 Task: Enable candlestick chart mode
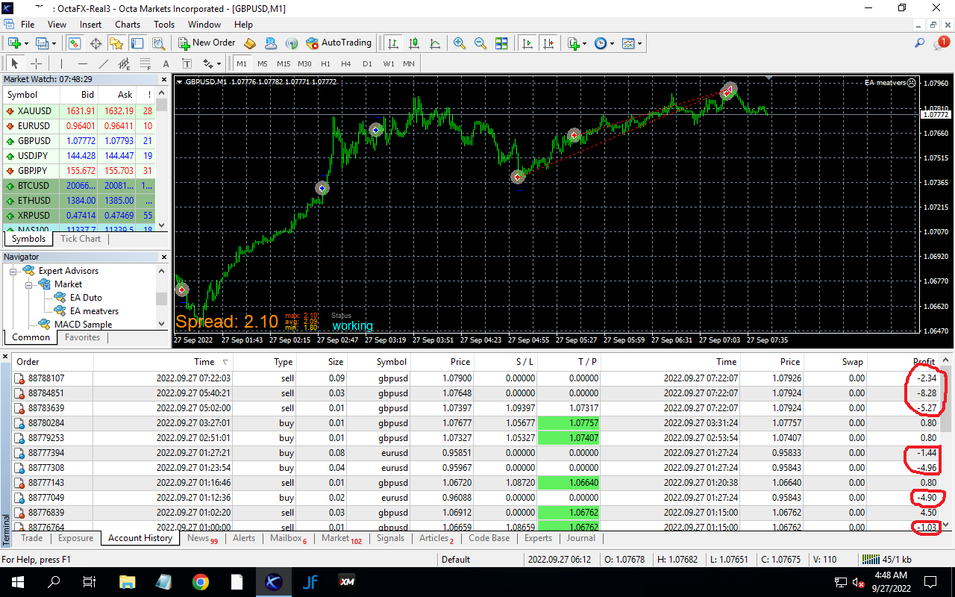coord(414,43)
